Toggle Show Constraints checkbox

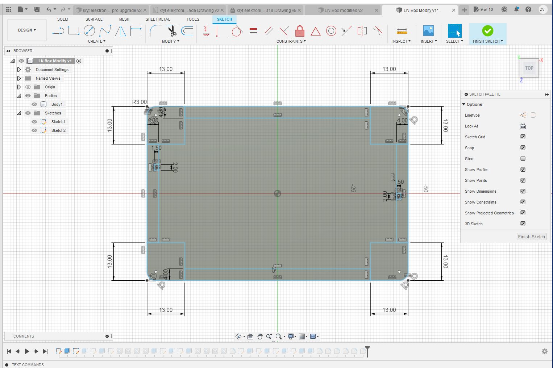tap(523, 202)
